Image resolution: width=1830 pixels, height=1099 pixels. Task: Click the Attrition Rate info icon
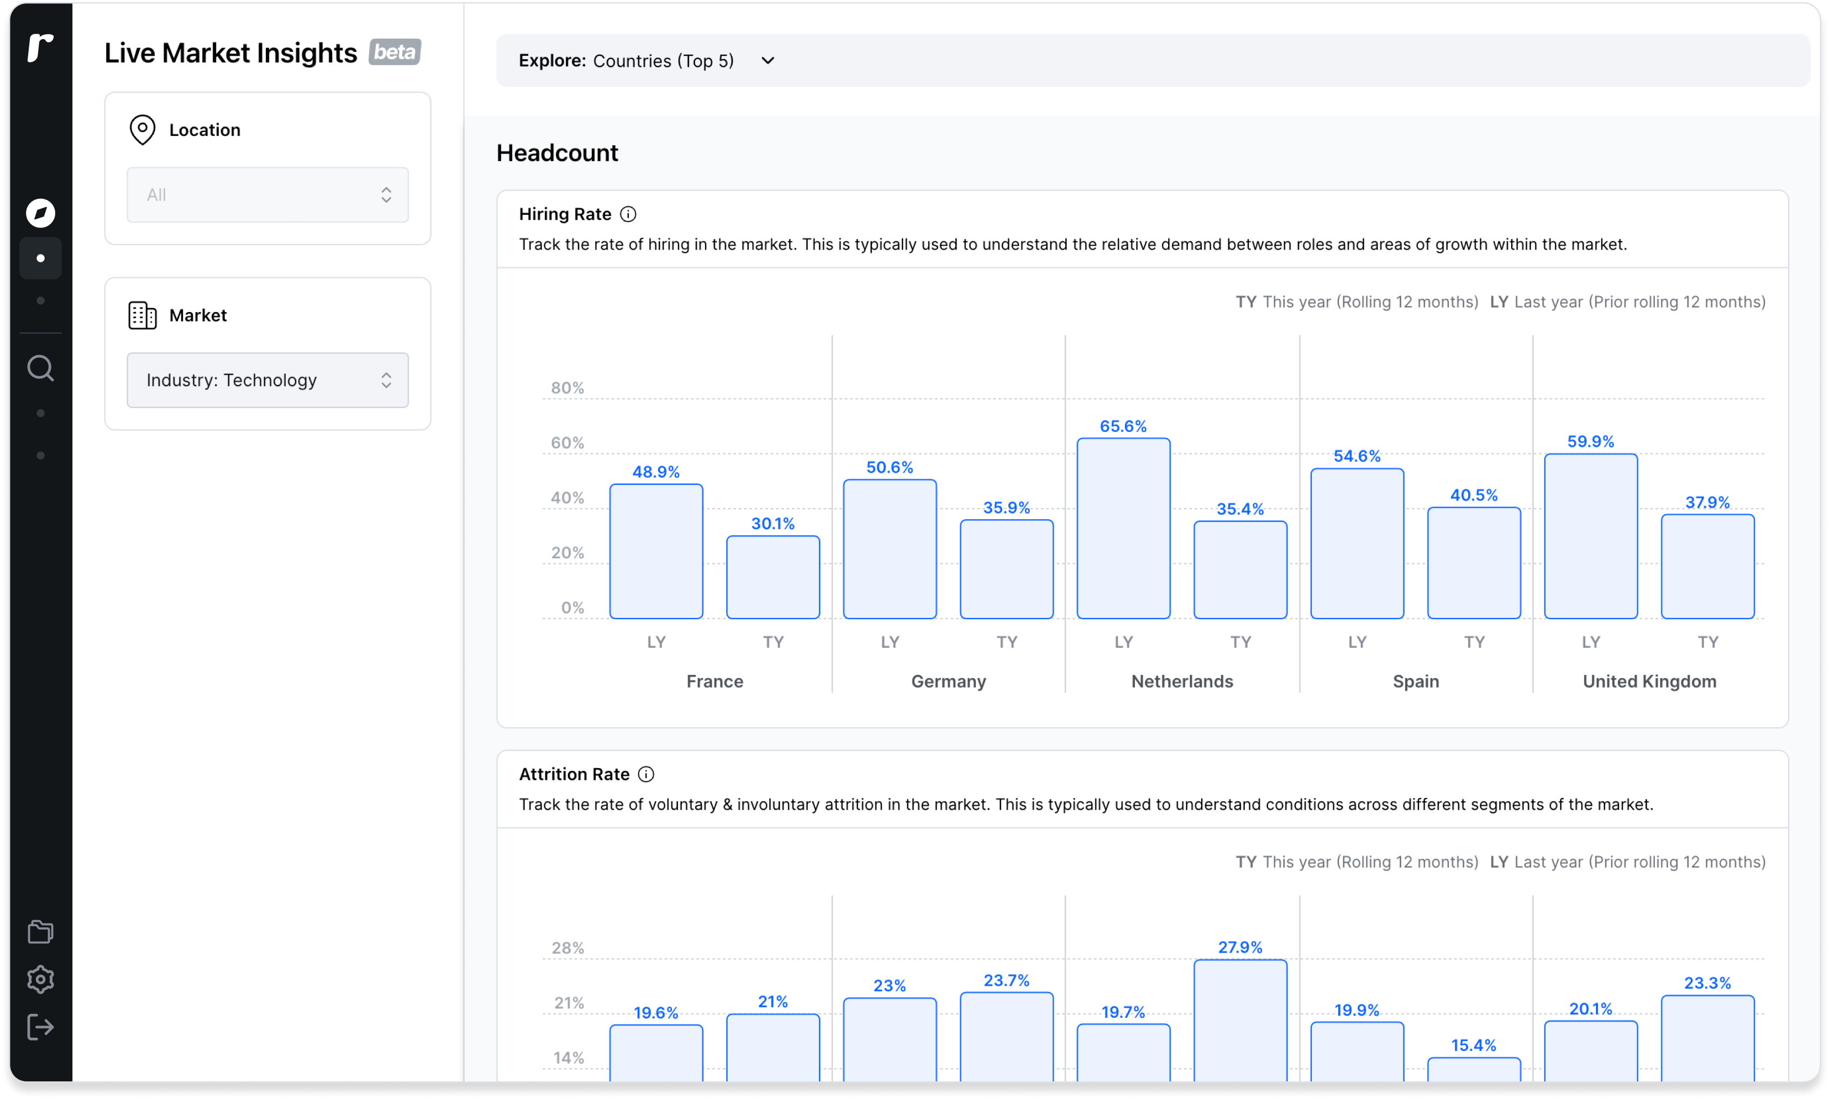(646, 774)
